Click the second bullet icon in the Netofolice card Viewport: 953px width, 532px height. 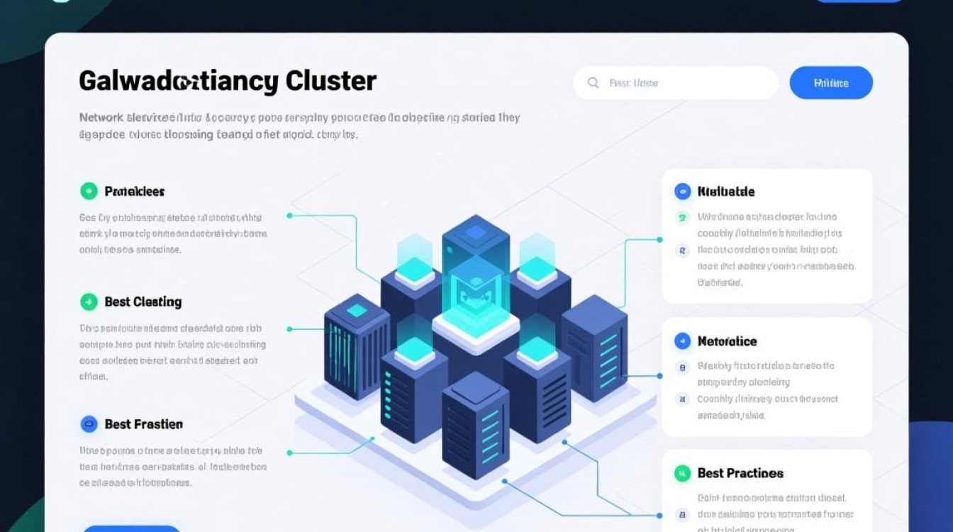click(x=683, y=399)
